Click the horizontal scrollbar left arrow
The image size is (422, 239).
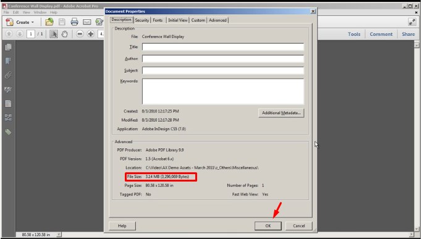pos(59,235)
